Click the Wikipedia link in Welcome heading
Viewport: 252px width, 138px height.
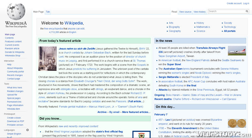(74, 23)
